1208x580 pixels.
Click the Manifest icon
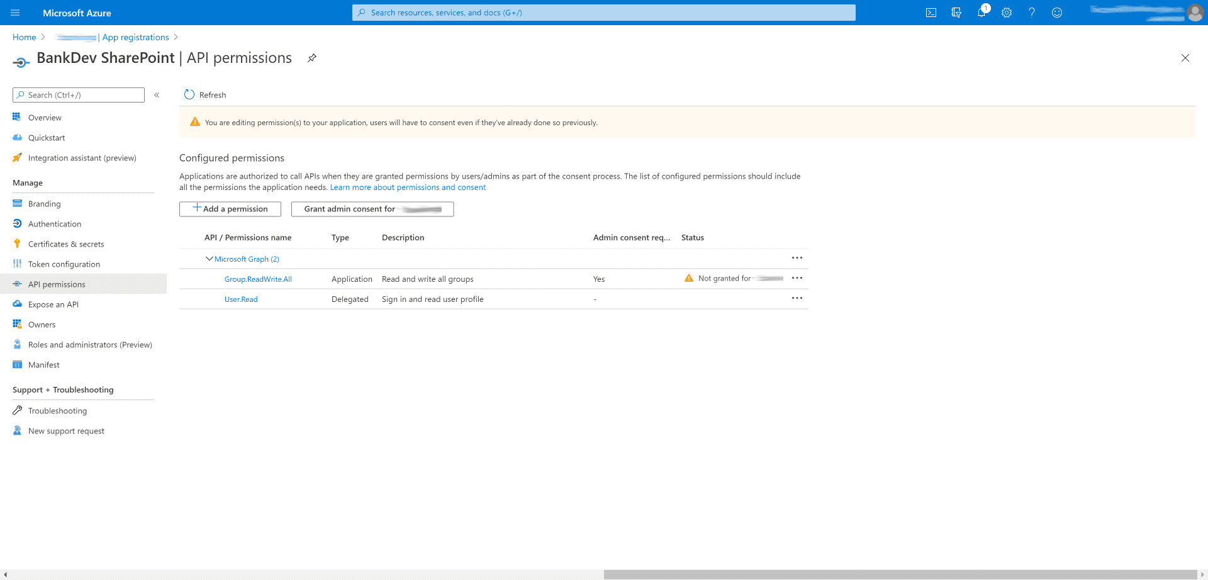tap(17, 364)
